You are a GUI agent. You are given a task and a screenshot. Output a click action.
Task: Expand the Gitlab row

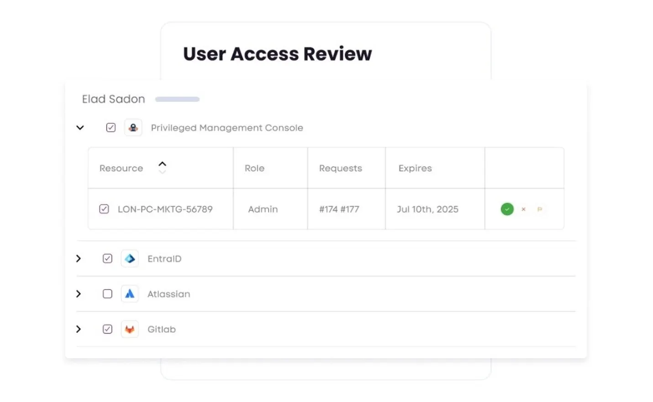tap(79, 329)
